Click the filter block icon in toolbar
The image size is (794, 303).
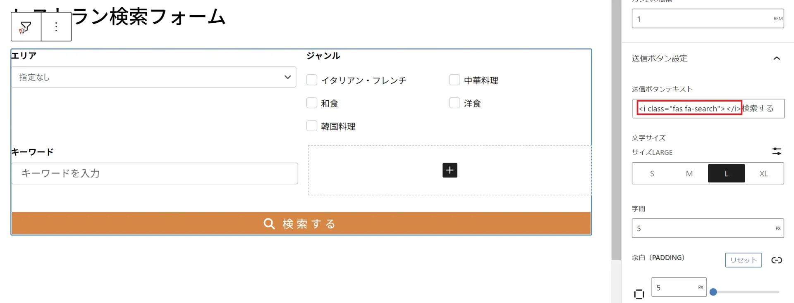tap(26, 27)
